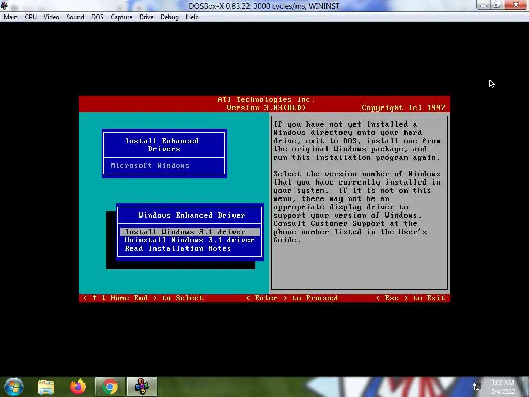The width and height of the screenshot is (529, 397).
Task: Select Install Windows 3.1 driver option
Action: 190,232
